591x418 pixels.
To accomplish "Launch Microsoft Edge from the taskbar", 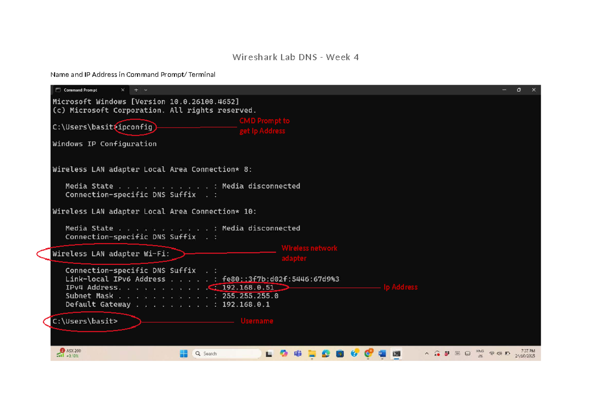I will pos(326,354).
